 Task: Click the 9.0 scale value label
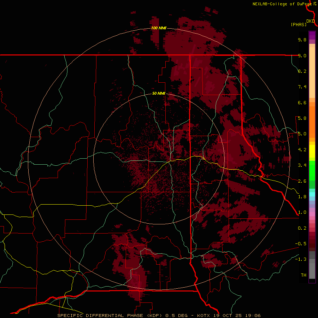tap(302, 55)
